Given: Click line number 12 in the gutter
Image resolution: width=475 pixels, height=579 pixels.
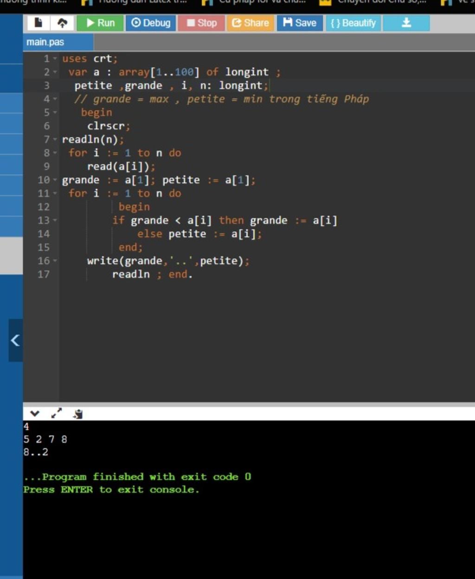Looking at the screenshot, I should pos(44,207).
